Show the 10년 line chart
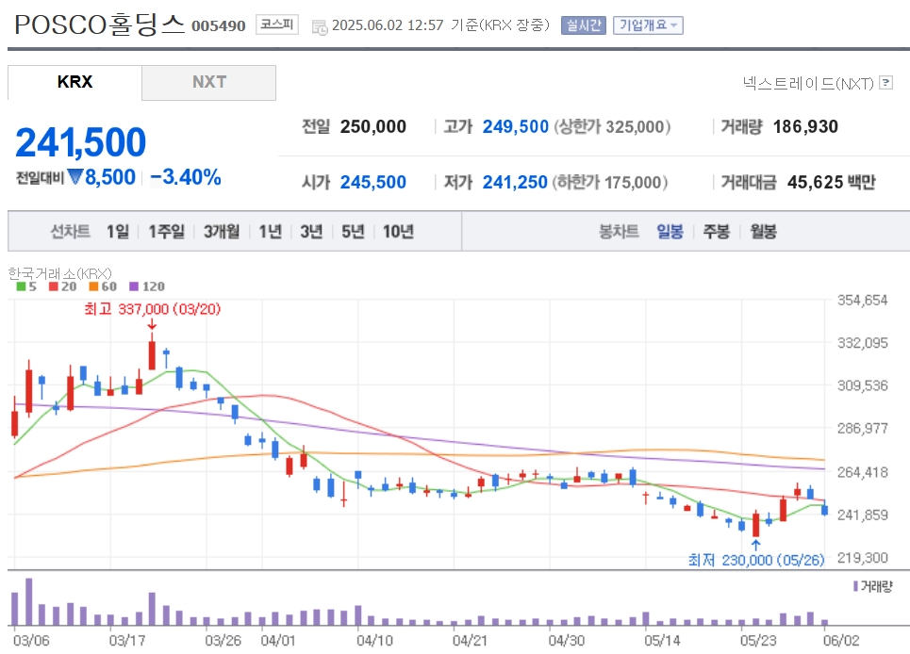Screen dimensions: 910x654 tap(398, 231)
